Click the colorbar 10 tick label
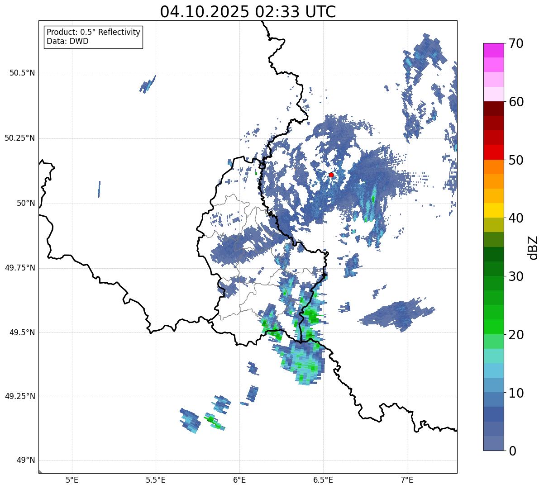544x489 pixels. pyautogui.click(x=515, y=393)
